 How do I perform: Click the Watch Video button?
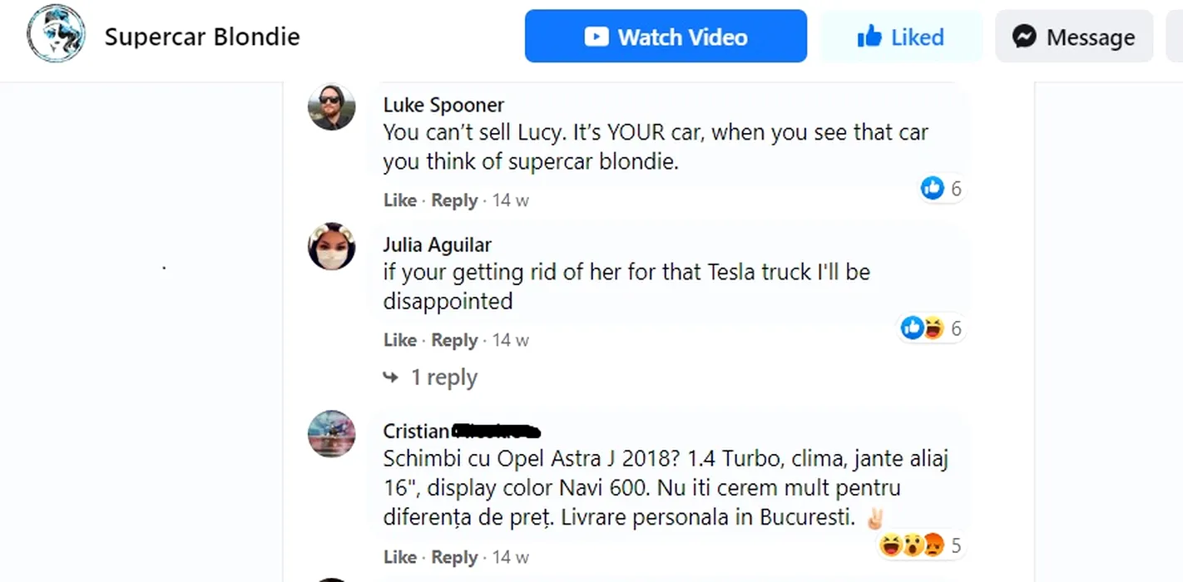point(666,37)
